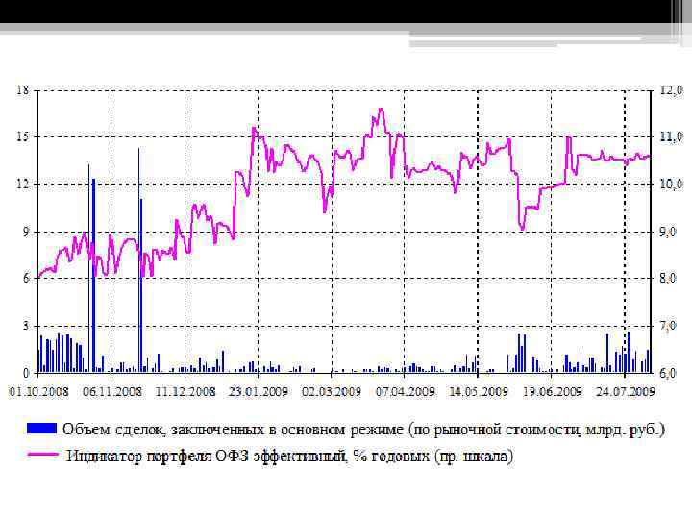Viewport: 692px width, 519px height.
Task: Click the right axis value 6,0
Action: 668,373
